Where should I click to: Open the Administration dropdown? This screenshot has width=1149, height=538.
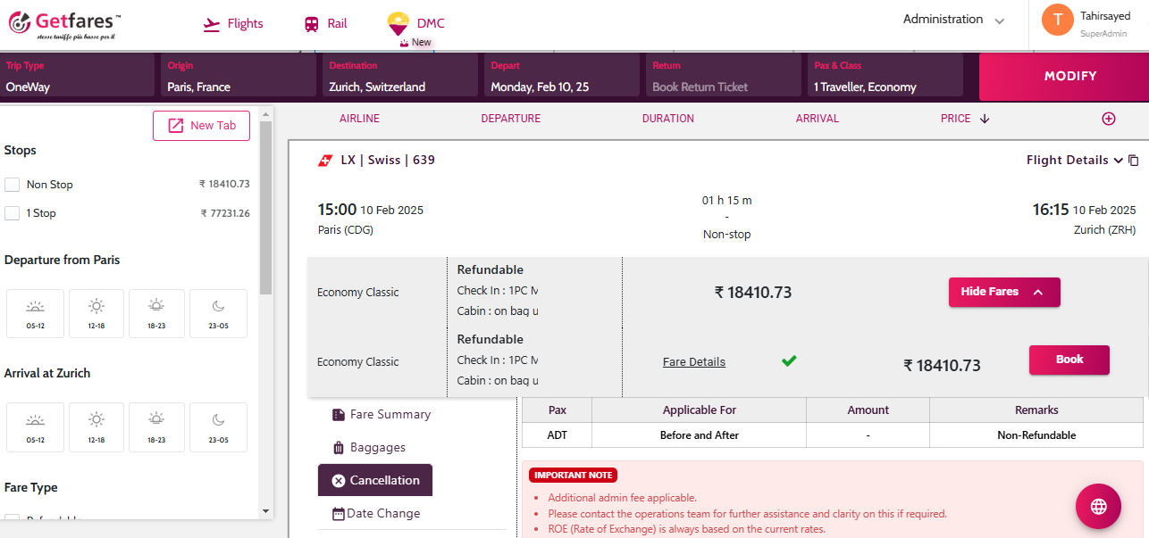pyautogui.click(x=952, y=20)
